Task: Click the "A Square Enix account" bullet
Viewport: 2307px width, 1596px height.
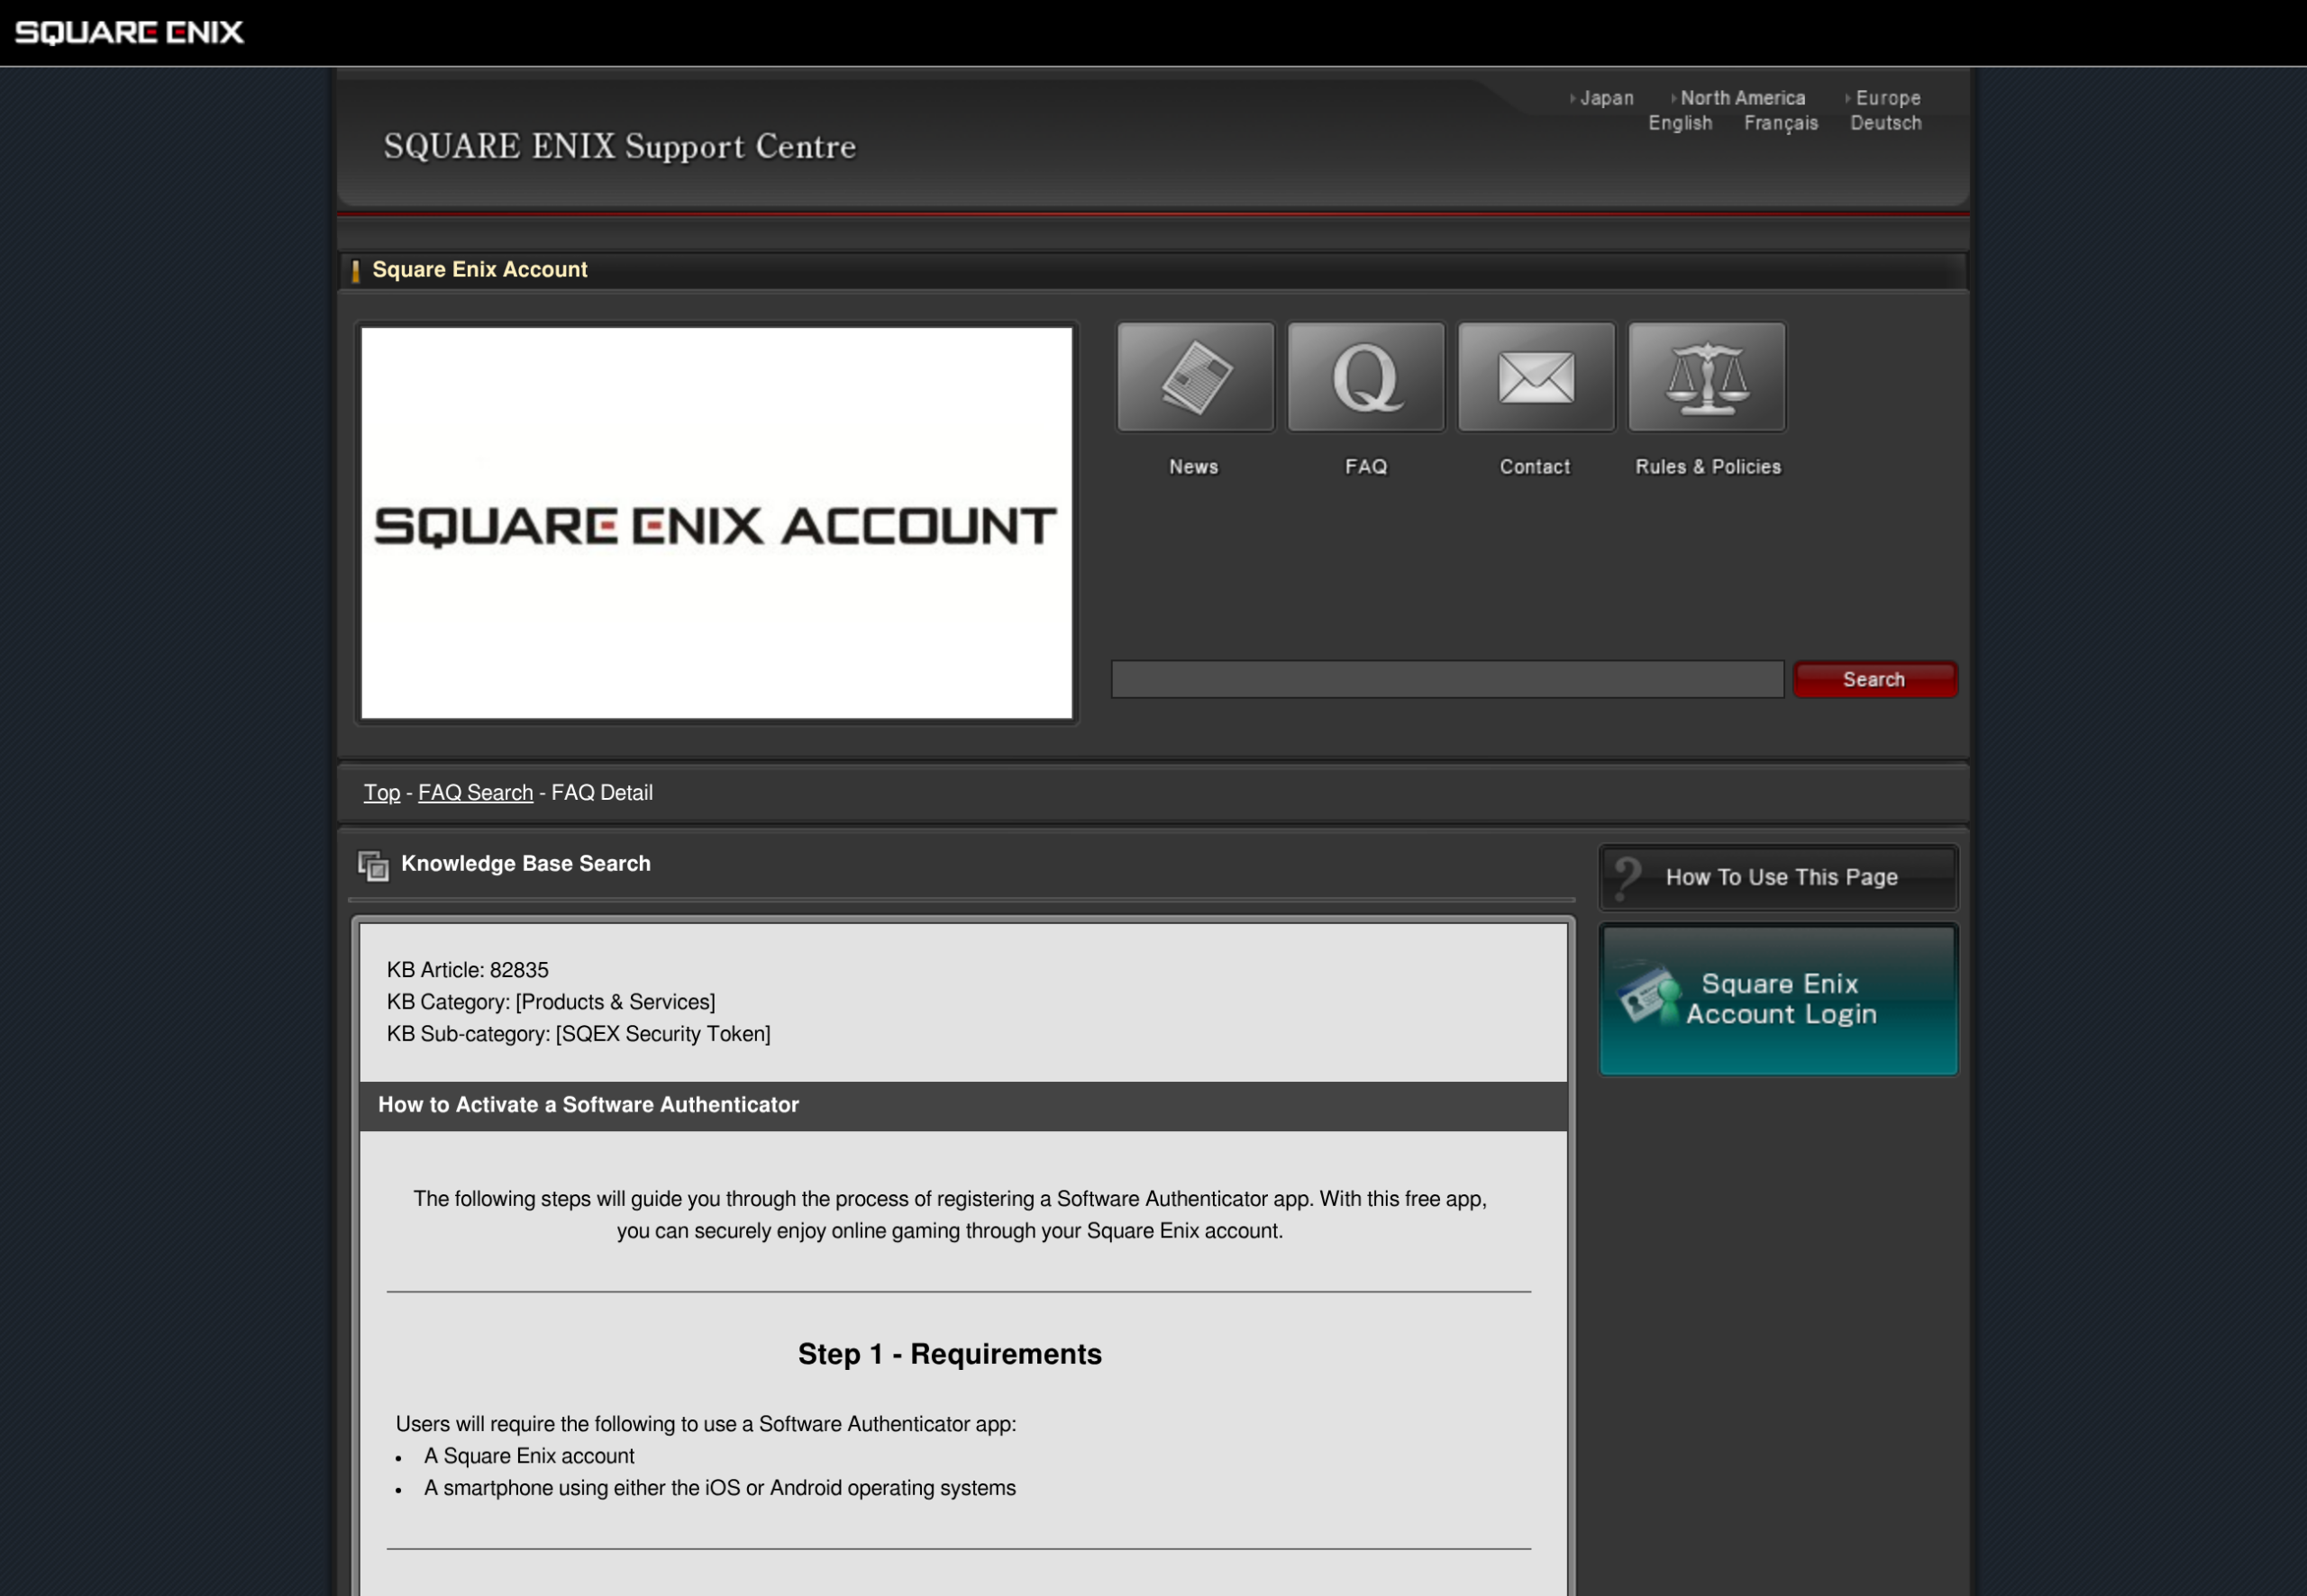Action: click(529, 1456)
